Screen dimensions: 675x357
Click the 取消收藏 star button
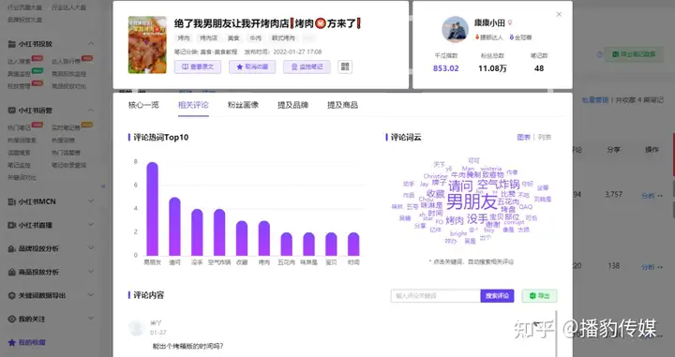coord(252,67)
